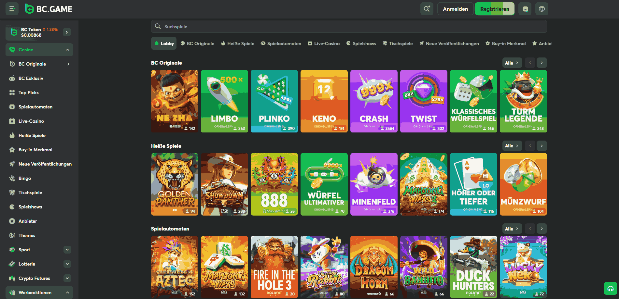Viewport: 619px width, 299px height.
Task: Previous page of Spielautomaten row
Action: pyautogui.click(x=530, y=229)
